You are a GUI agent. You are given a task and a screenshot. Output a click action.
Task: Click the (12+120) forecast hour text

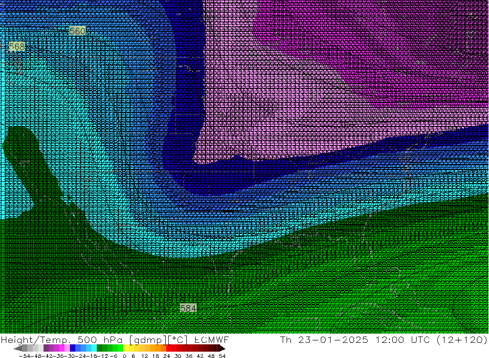tap(462, 339)
